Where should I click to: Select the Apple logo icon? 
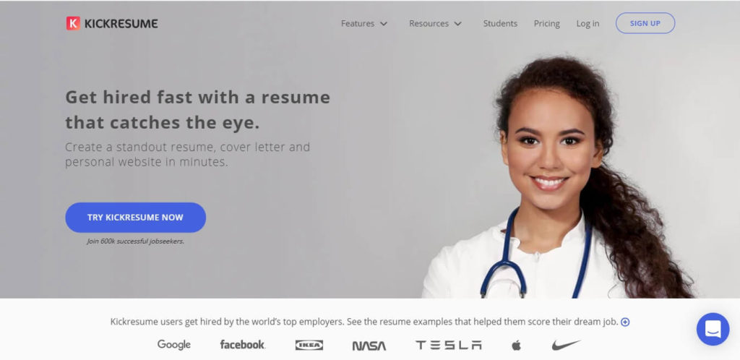(516, 345)
